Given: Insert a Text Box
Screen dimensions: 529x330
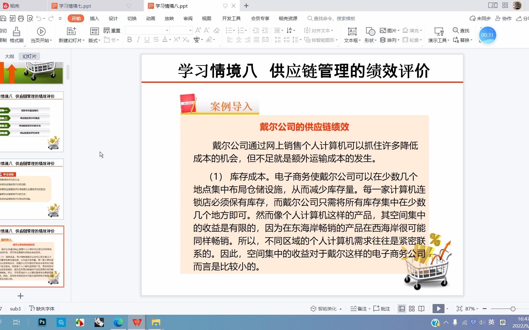Looking at the screenshot, I should 352,31.
